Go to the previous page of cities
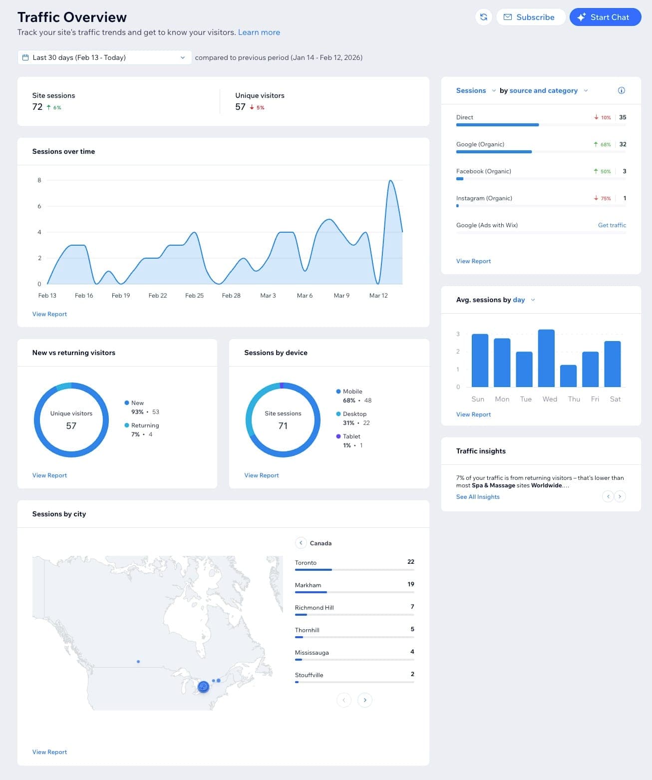The width and height of the screenshot is (652, 780). click(344, 700)
